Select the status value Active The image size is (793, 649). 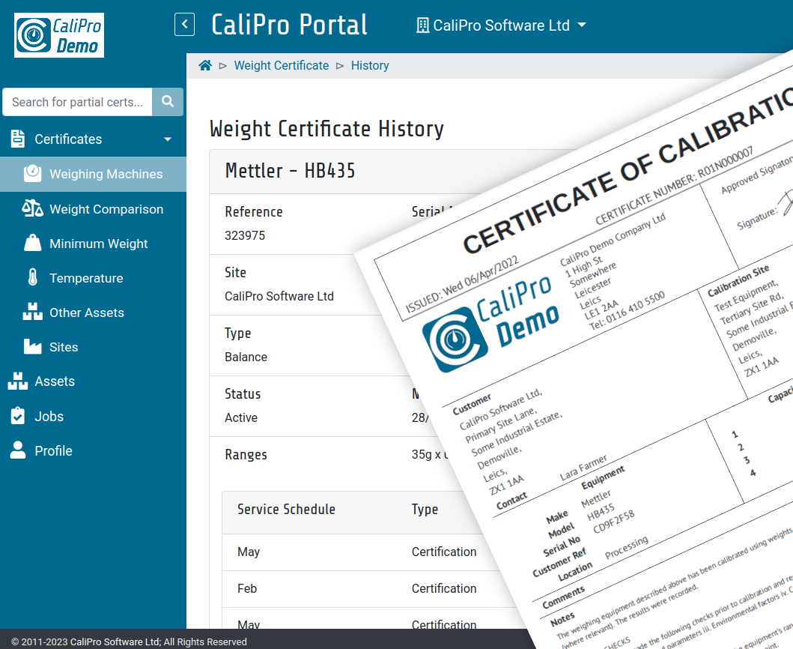tap(241, 417)
